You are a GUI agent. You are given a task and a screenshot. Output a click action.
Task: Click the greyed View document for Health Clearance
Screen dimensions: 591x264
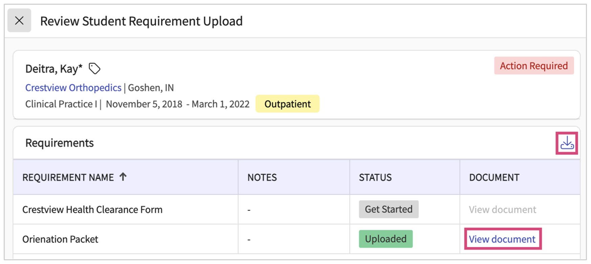tap(502, 210)
